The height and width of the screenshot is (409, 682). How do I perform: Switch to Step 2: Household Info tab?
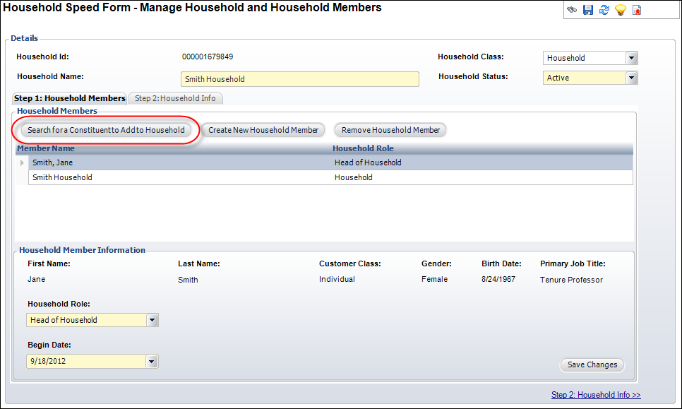pyautogui.click(x=175, y=98)
